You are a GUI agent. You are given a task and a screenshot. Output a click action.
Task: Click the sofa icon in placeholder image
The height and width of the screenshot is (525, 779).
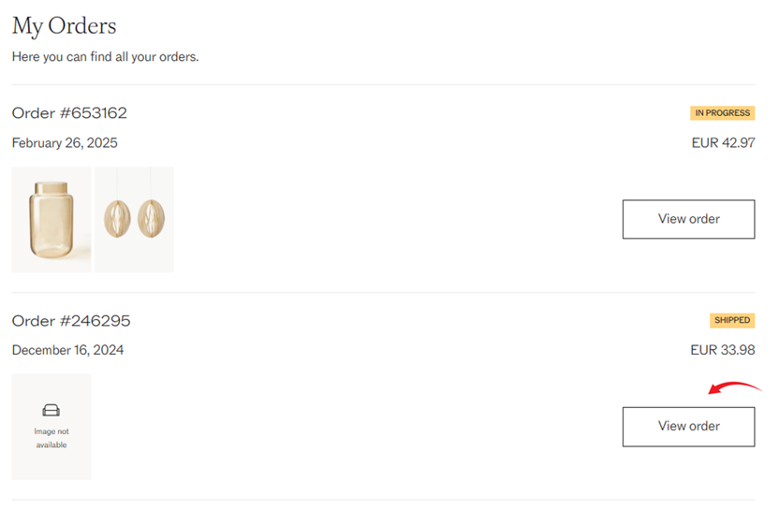click(51, 410)
